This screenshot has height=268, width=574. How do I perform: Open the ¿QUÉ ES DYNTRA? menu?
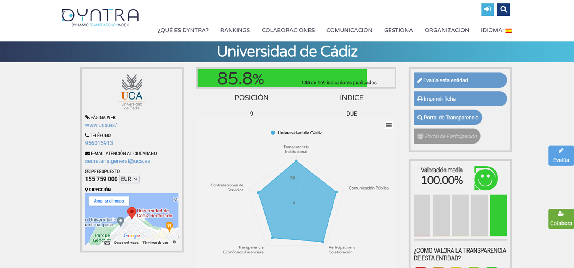click(x=183, y=30)
